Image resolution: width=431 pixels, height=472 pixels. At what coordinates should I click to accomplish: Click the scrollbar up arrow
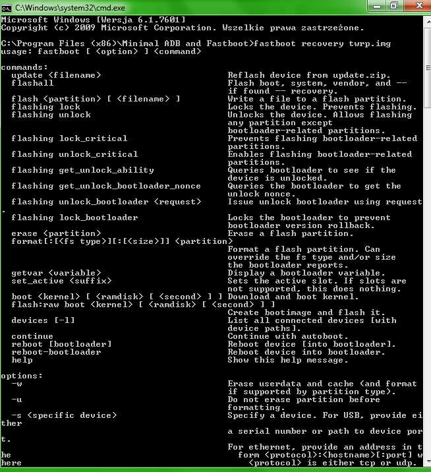point(428,22)
